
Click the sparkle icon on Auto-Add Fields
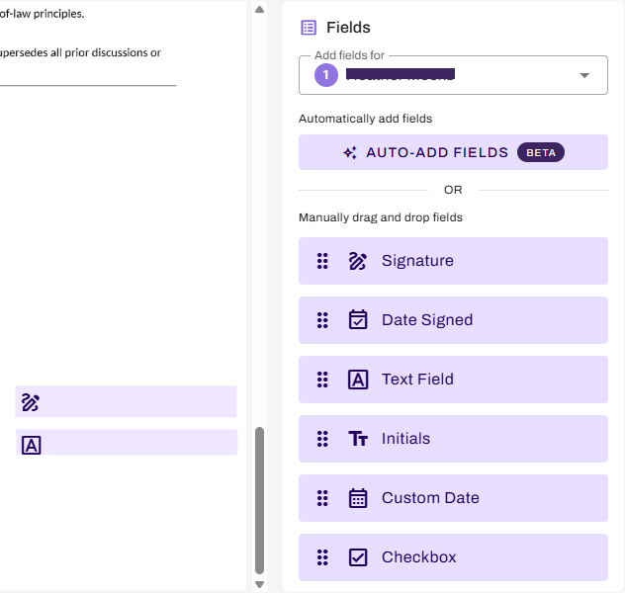tap(350, 152)
